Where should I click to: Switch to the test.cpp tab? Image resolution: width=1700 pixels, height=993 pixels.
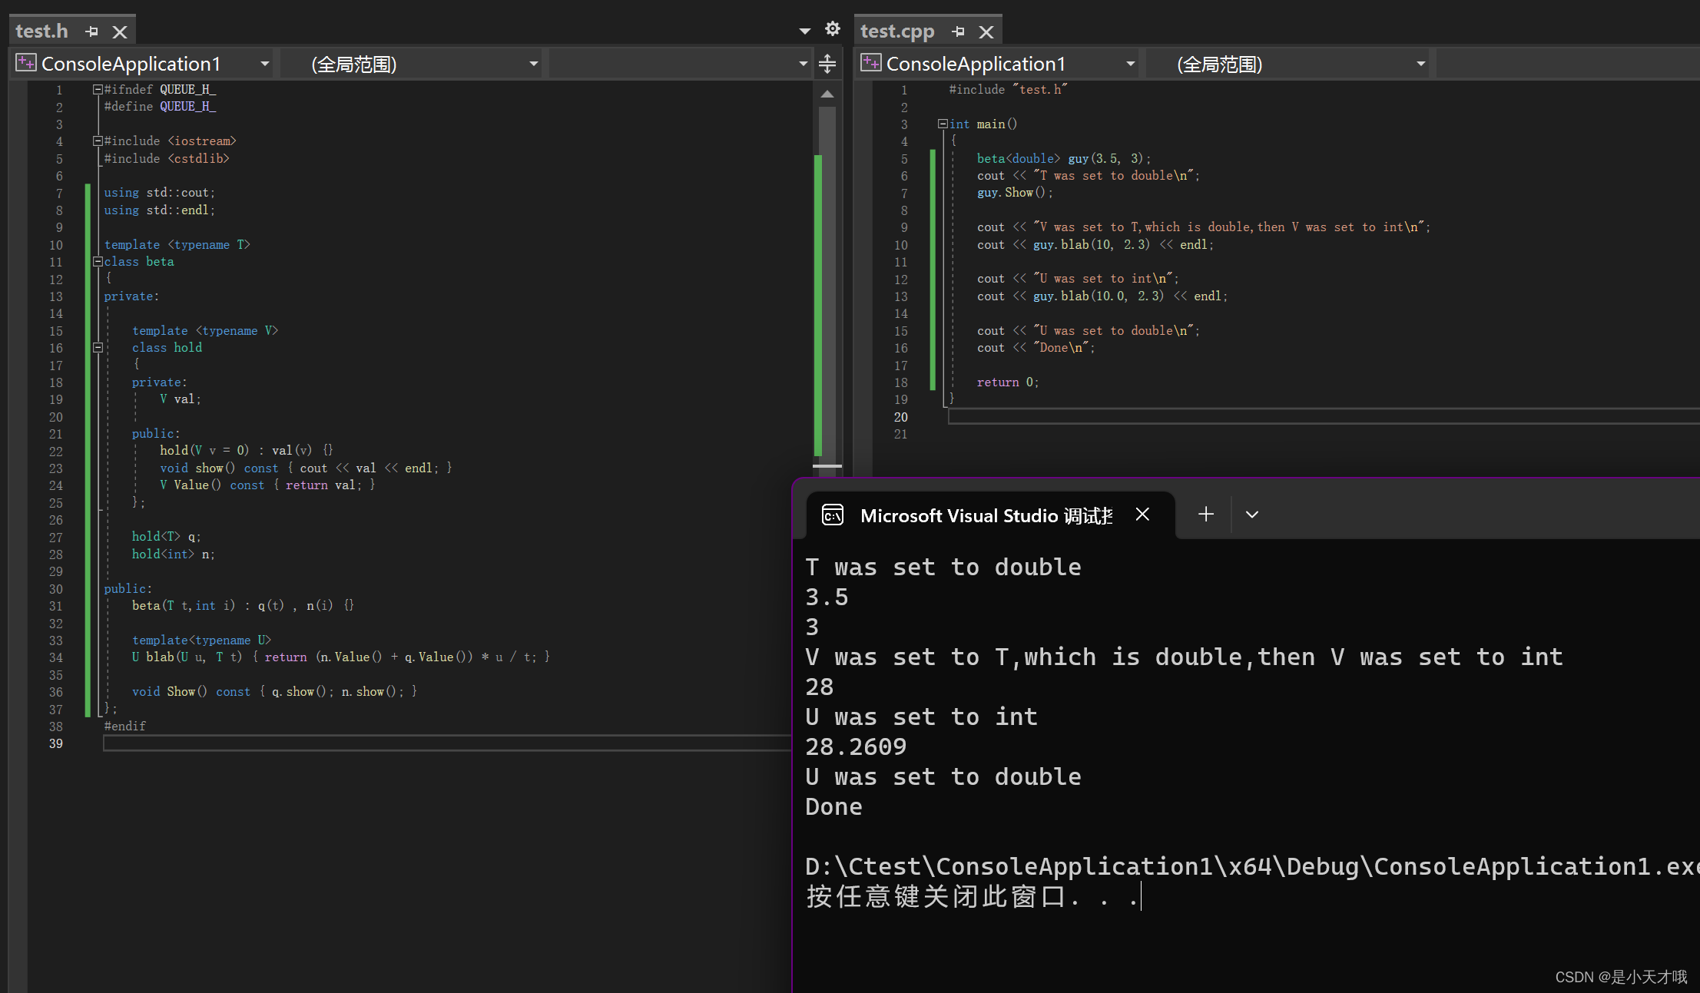(x=897, y=31)
